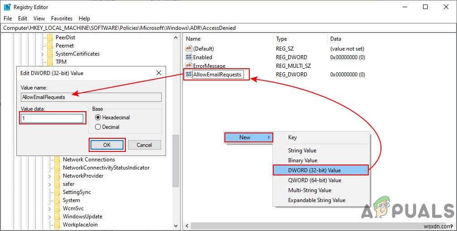The image size is (457, 231).
Task: Click the TPM folder icon
Action: [50, 62]
